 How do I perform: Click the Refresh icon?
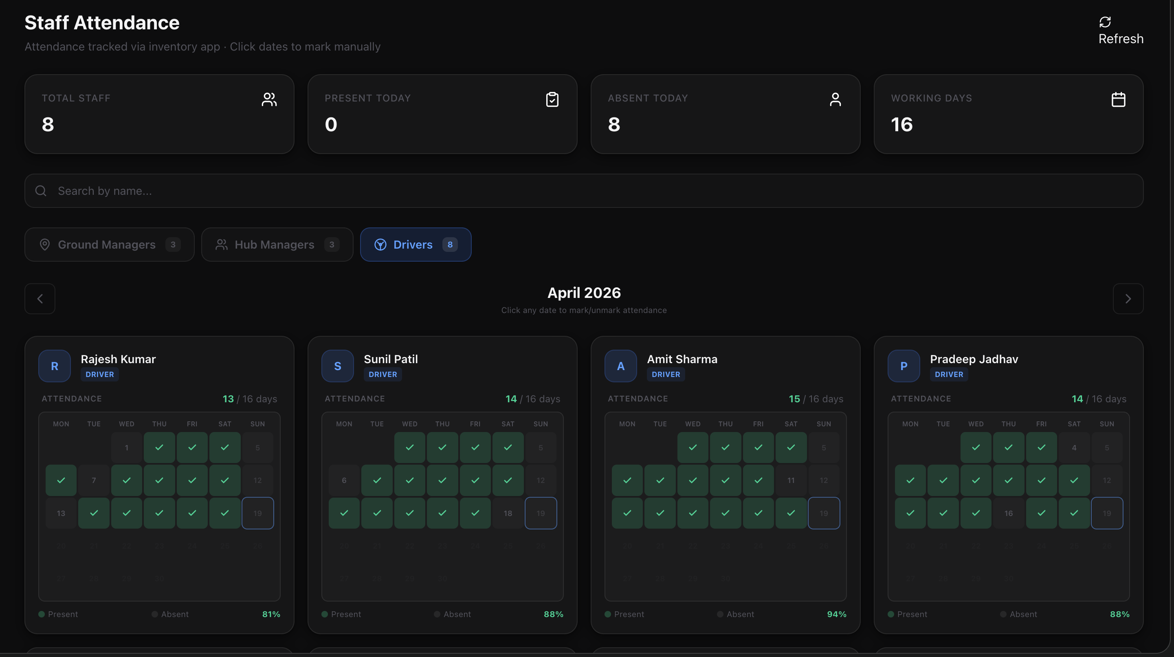pos(1105,22)
